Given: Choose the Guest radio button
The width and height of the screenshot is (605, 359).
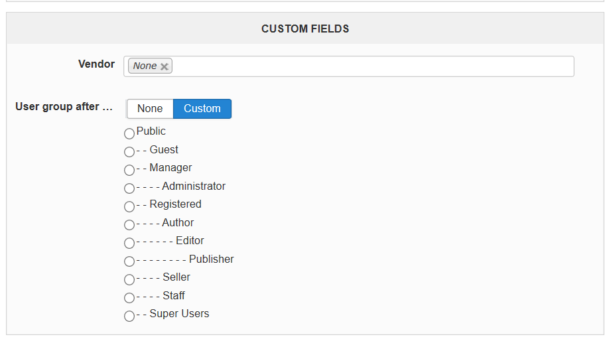Looking at the screenshot, I should [129, 152].
